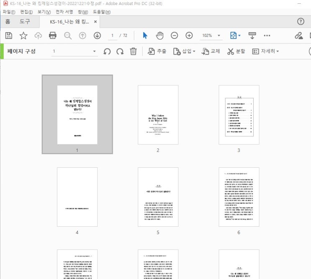Open the 파일(F) menu

pos(9,12)
